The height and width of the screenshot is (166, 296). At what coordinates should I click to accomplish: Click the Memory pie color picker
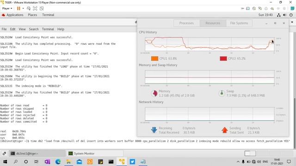pos(154,93)
